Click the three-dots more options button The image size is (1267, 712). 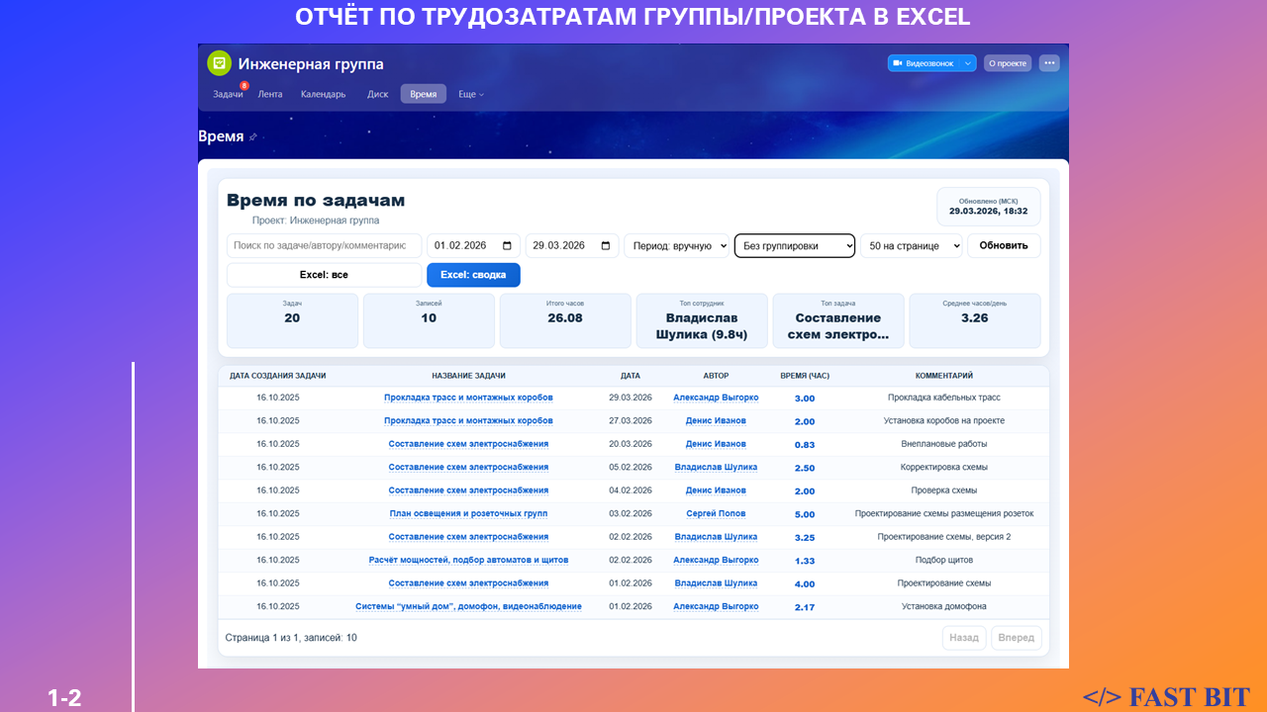1049,63
